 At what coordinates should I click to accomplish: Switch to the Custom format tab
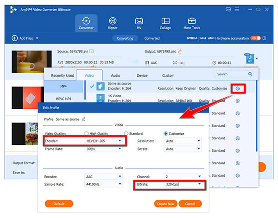coord(168,75)
